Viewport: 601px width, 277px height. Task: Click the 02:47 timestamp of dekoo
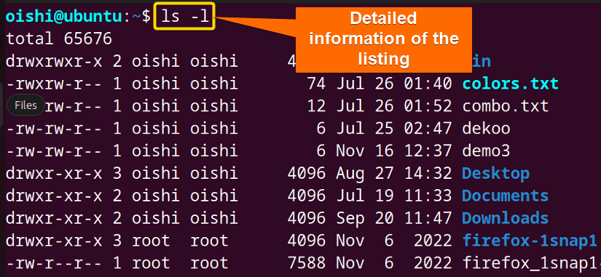428,129
